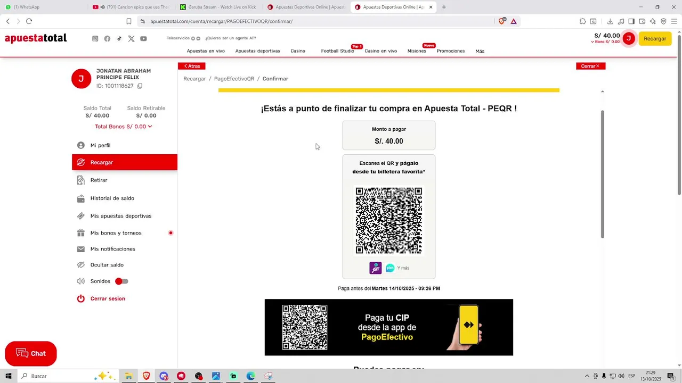Viewport: 682px width, 383px height.
Task: Switch to the Garuba Stream Kick tab
Action: [218, 7]
